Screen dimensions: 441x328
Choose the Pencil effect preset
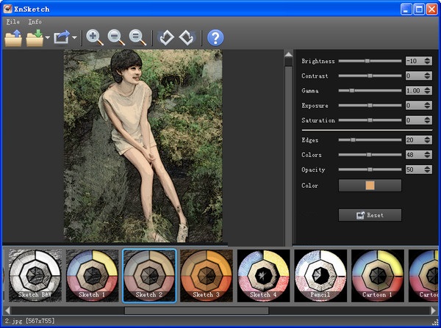coord(320,274)
